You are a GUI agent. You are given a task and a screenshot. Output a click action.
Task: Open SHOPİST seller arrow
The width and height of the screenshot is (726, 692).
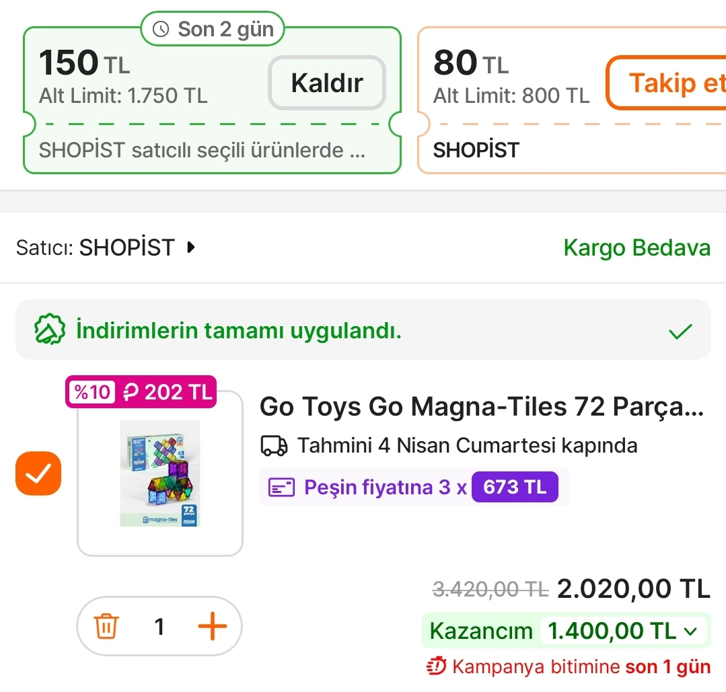pos(191,247)
